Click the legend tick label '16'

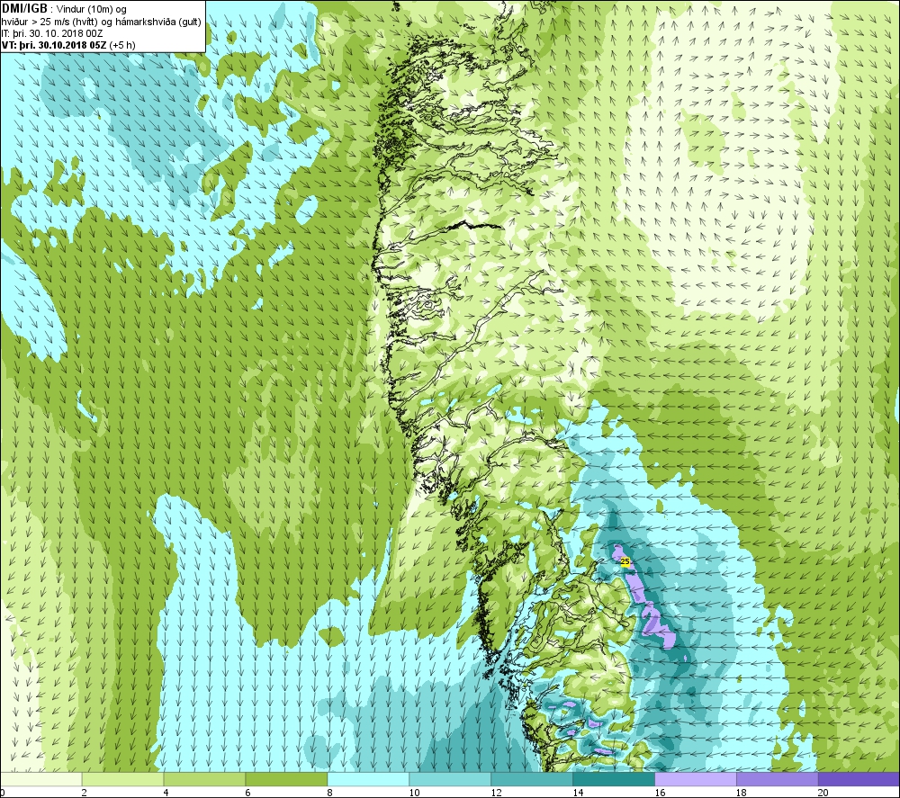pyautogui.click(x=660, y=793)
